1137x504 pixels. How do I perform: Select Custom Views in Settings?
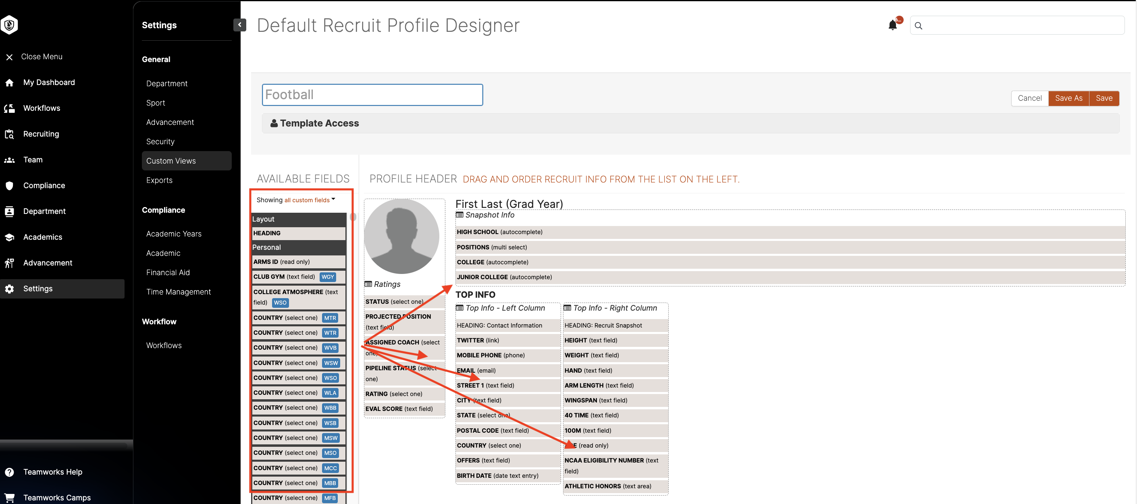[186, 161]
